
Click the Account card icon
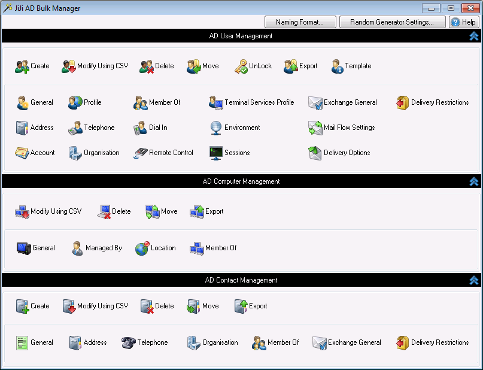coord(22,153)
